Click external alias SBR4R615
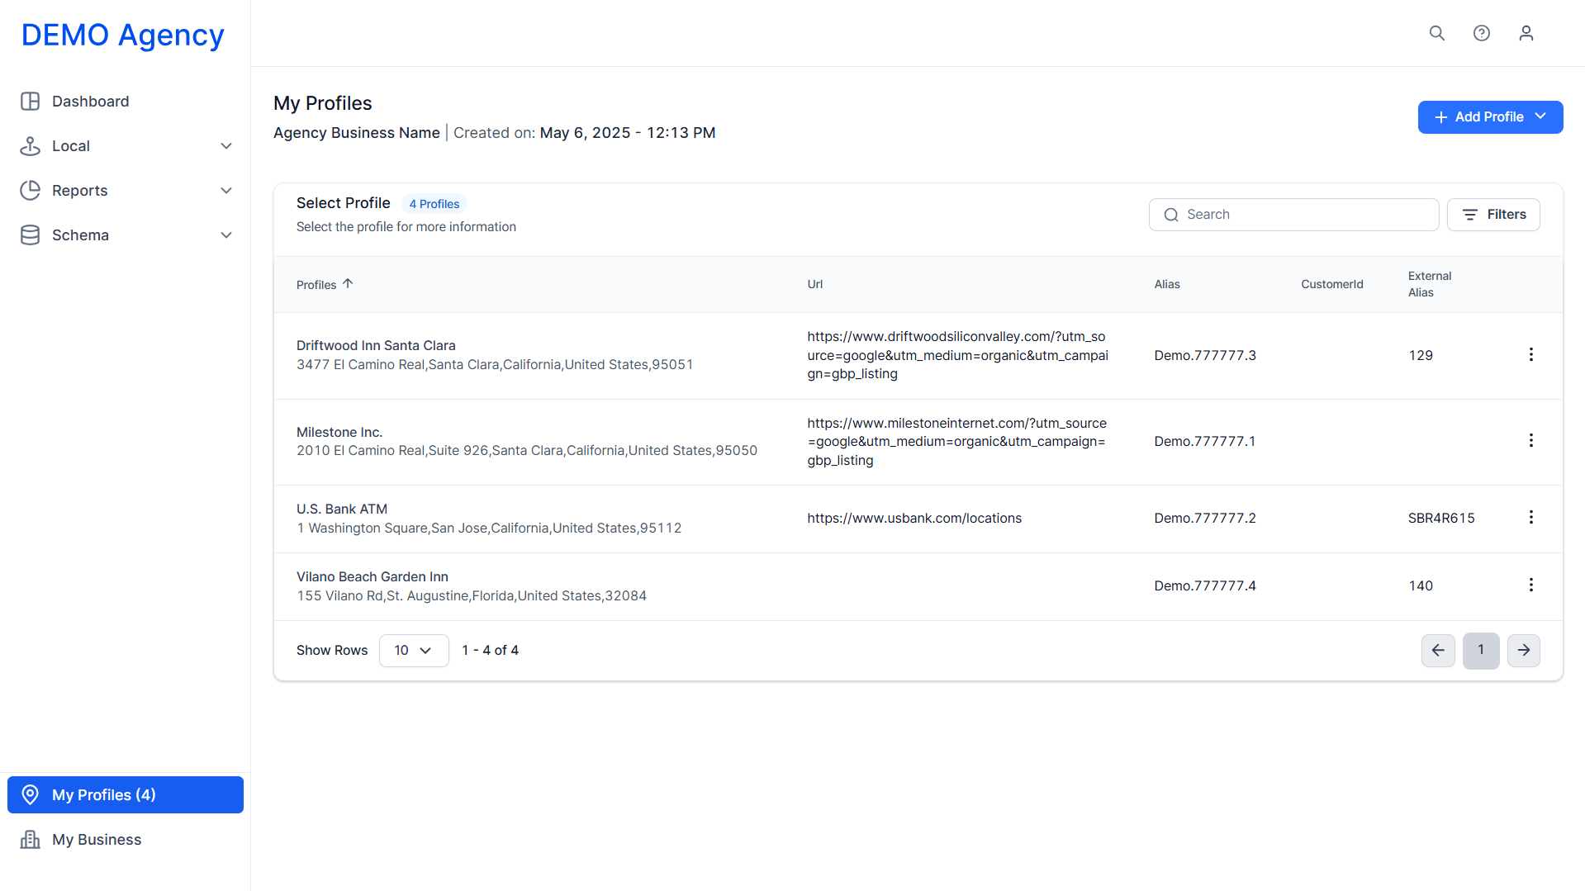The height and width of the screenshot is (891, 1585). pos(1441,518)
